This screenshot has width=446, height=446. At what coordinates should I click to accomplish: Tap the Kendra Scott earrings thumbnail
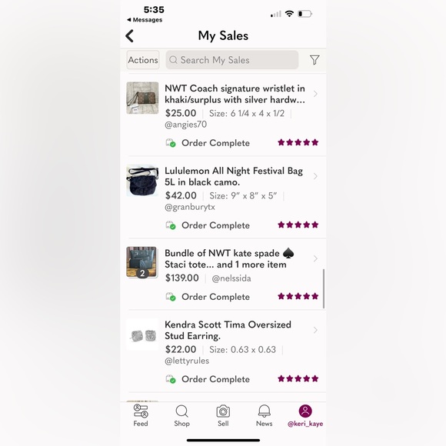142,334
